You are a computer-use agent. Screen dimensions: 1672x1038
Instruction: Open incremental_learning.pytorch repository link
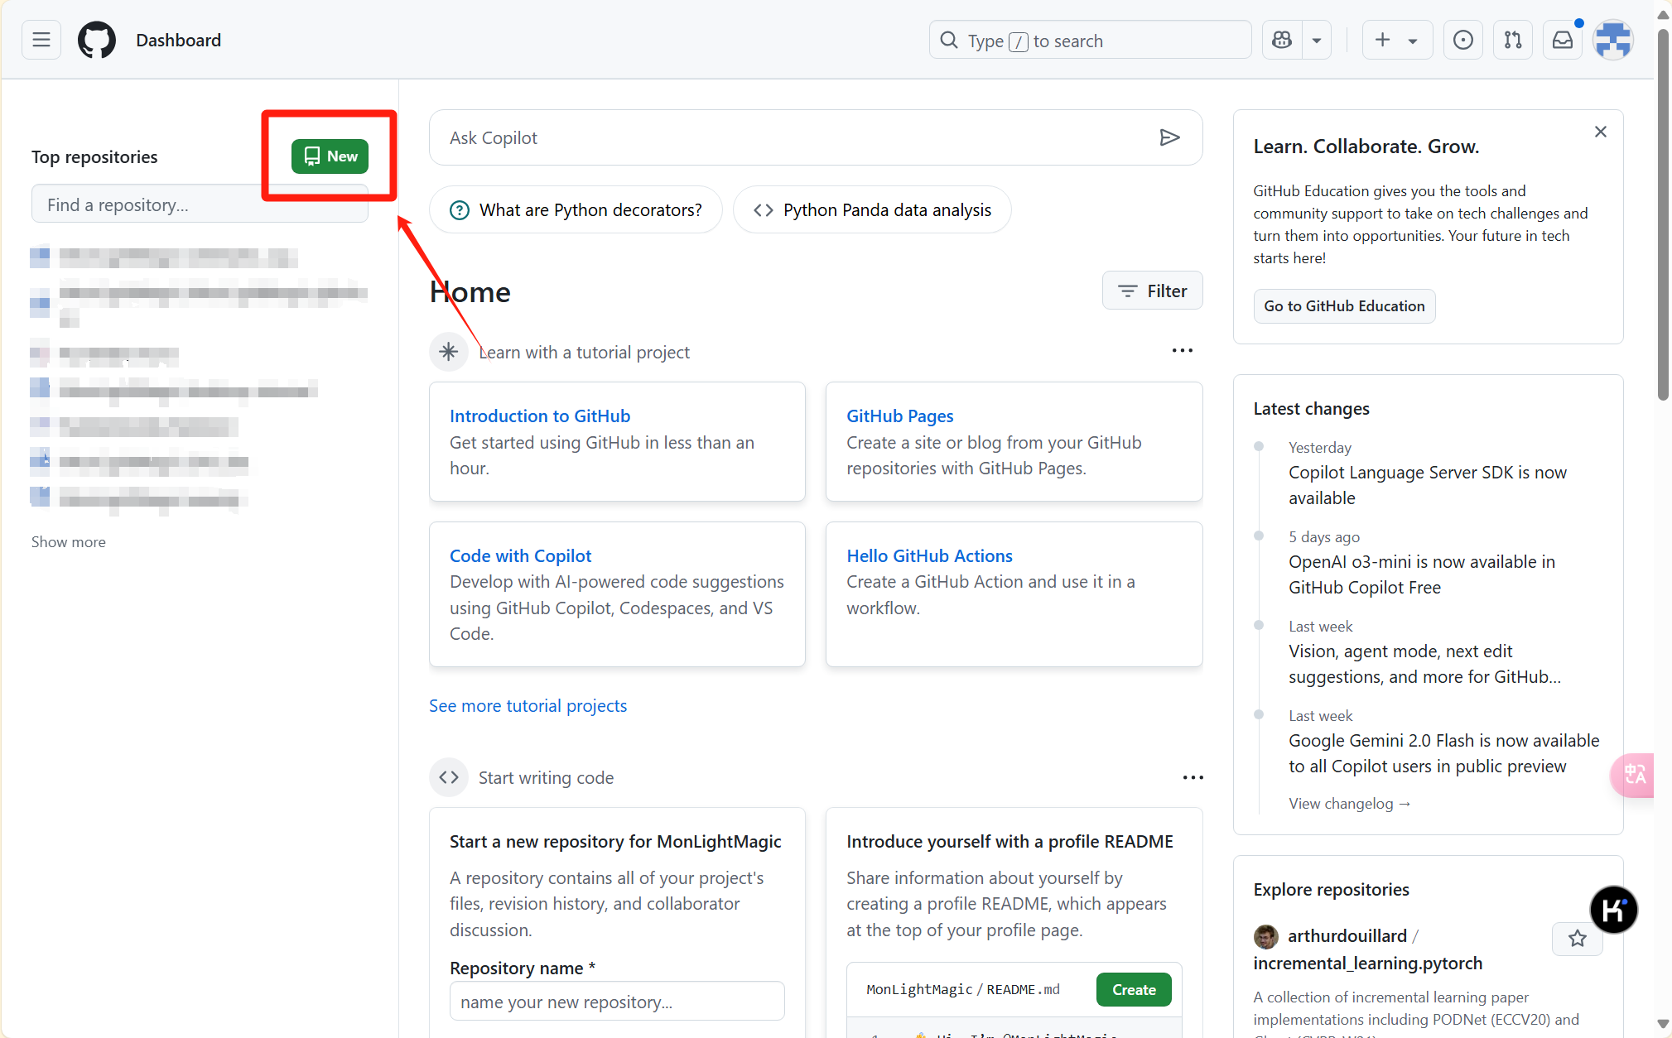click(x=1367, y=964)
